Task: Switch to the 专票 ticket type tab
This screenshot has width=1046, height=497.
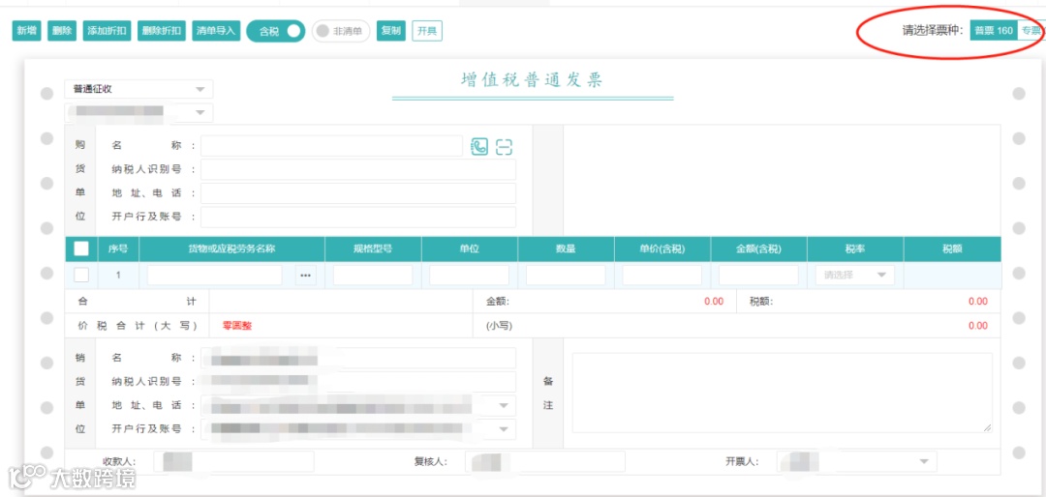Action: click(x=1030, y=31)
